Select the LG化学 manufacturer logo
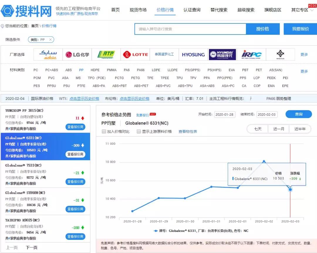 [x=77, y=54]
